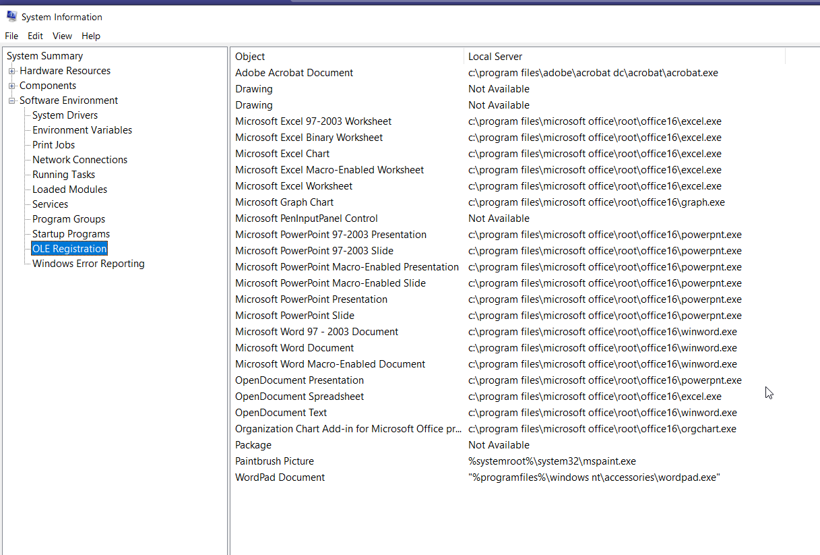Collapse the Software Environment node
This screenshot has height=555, width=820.
(11, 100)
